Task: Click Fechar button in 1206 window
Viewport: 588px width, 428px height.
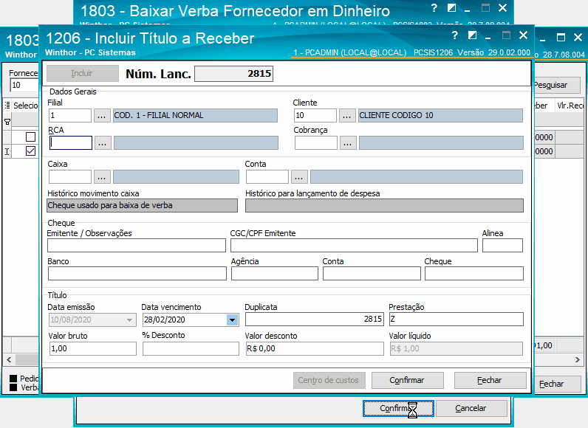Action: tap(490, 380)
